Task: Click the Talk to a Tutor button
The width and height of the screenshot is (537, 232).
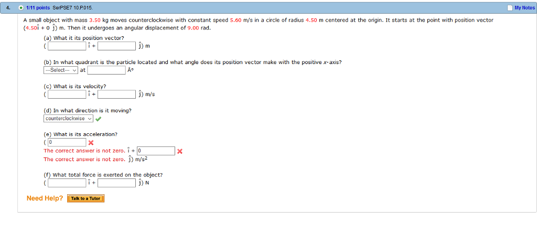Action: [85, 198]
